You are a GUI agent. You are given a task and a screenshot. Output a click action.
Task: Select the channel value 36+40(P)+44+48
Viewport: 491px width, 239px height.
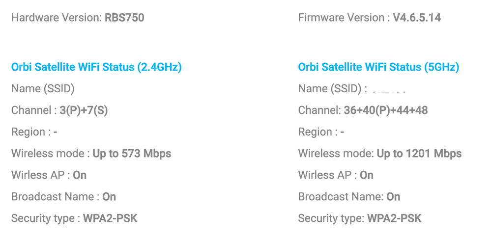[x=385, y=110]
